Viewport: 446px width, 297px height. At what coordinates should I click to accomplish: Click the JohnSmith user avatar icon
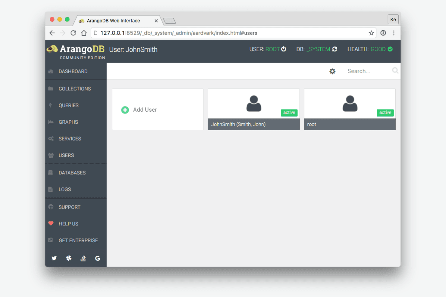click(x=254, y=104)
